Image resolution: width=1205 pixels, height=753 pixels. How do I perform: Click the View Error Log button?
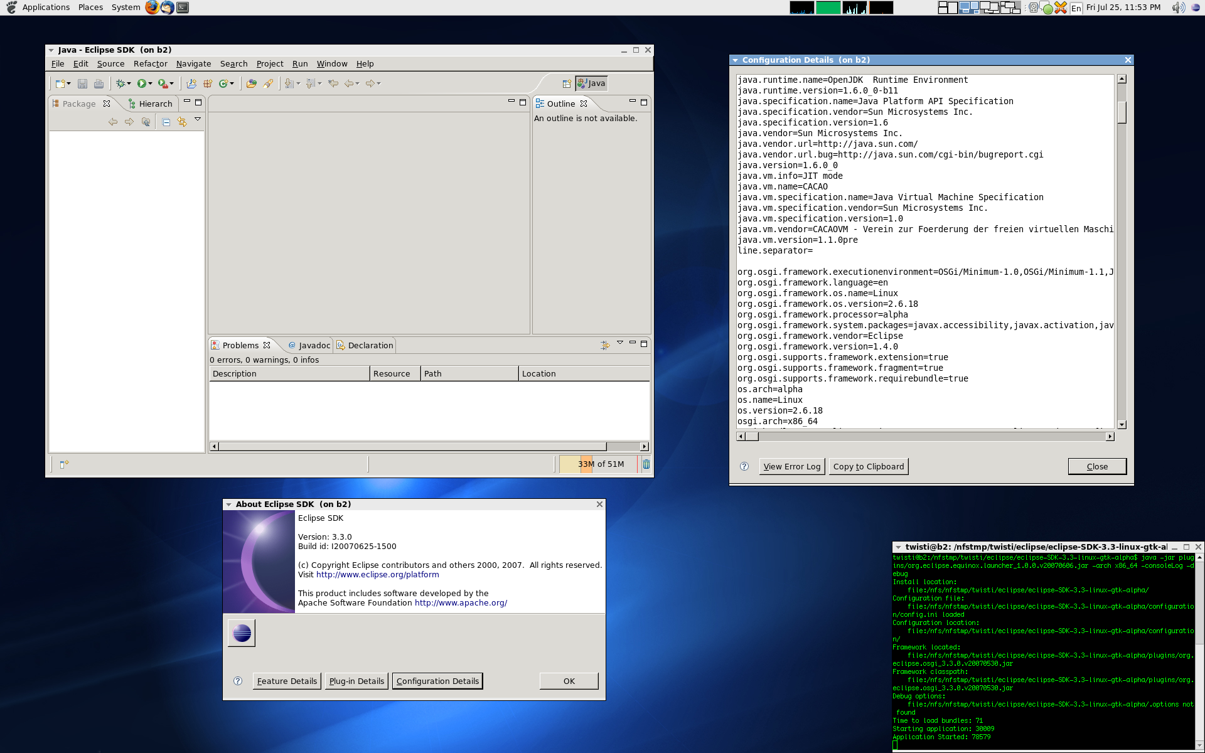[791, 466]
